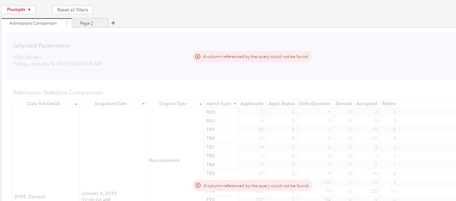
Task: Click the Admit Type sort arrow
Action: click(235, 104)
